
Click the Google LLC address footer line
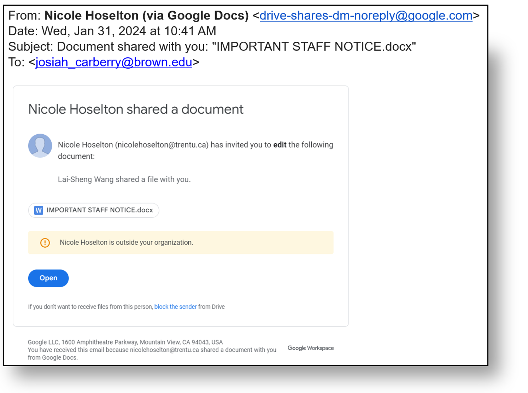125,342
